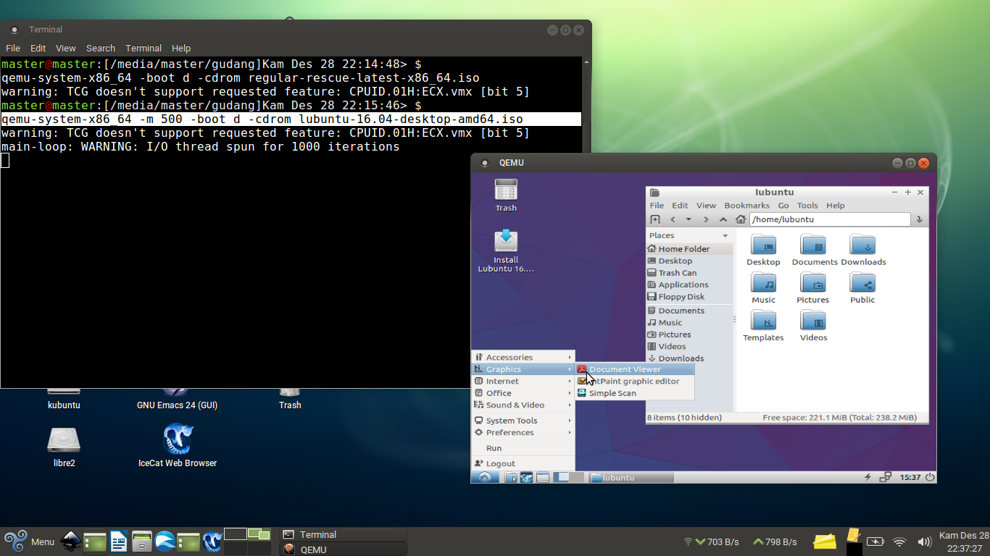The image size is (990, 556).
Task: Open the back-history dropdown arrow in PCManFM
Action: click(689, 219)
